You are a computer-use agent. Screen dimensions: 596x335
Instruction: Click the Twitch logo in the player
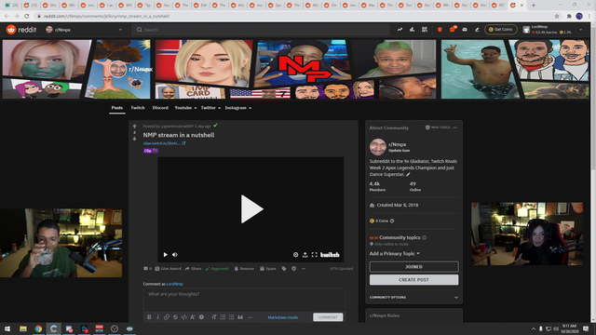click(x=330, y=254)
